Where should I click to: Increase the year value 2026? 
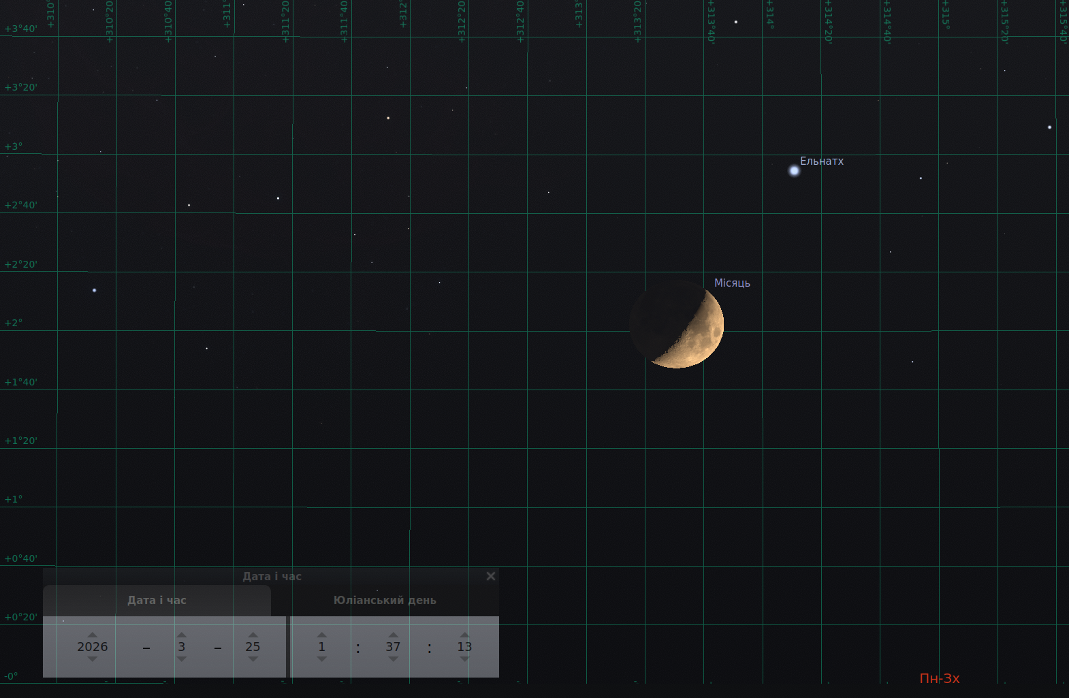point(93,635)
